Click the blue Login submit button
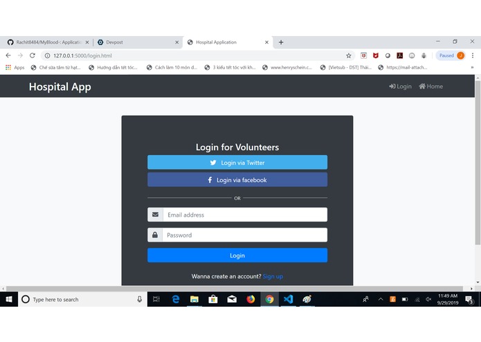The height and width of the screenshot is (342, 481). click(x=237, y=255)
